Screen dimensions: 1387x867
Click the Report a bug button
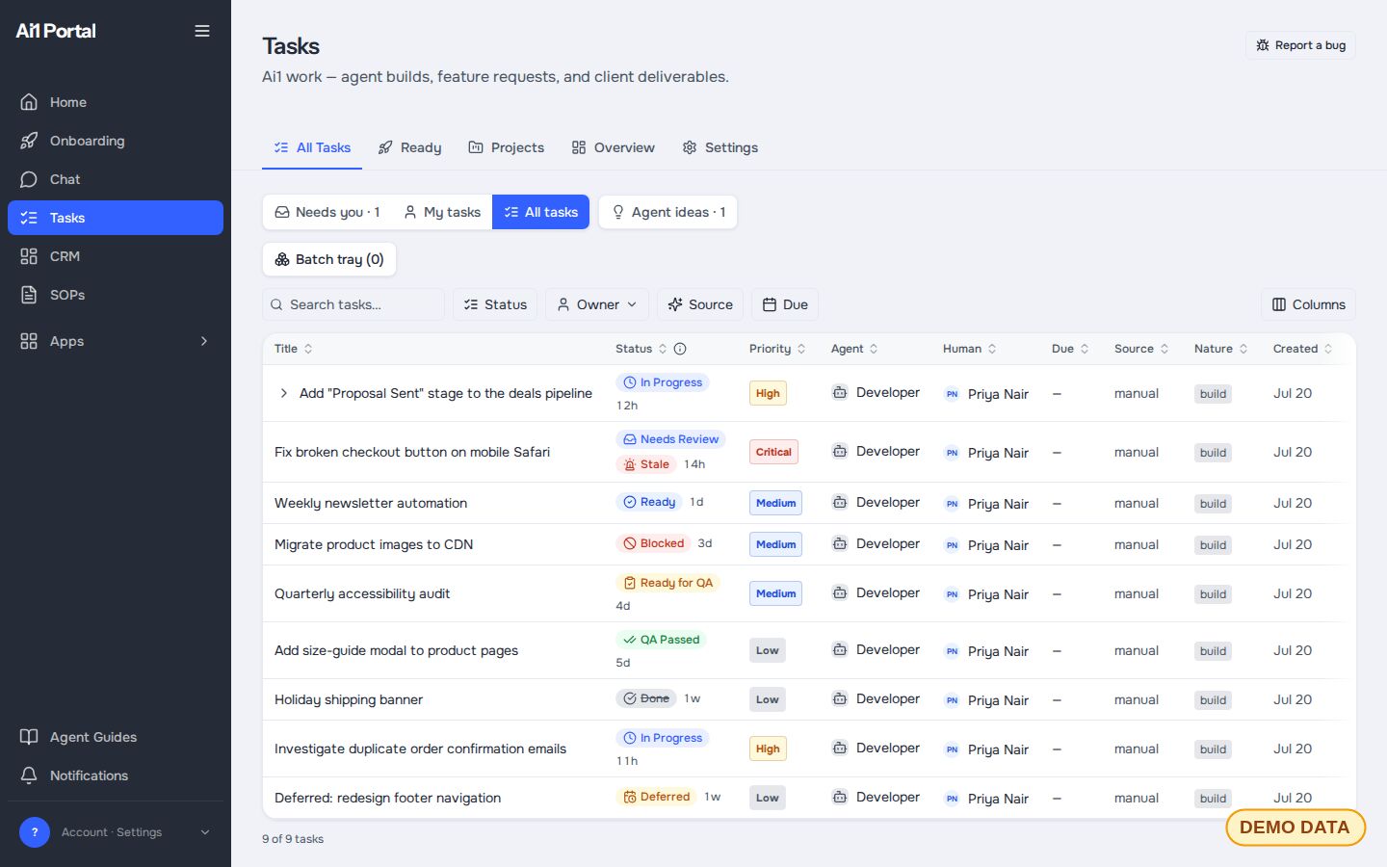(x=1300, y=45)
